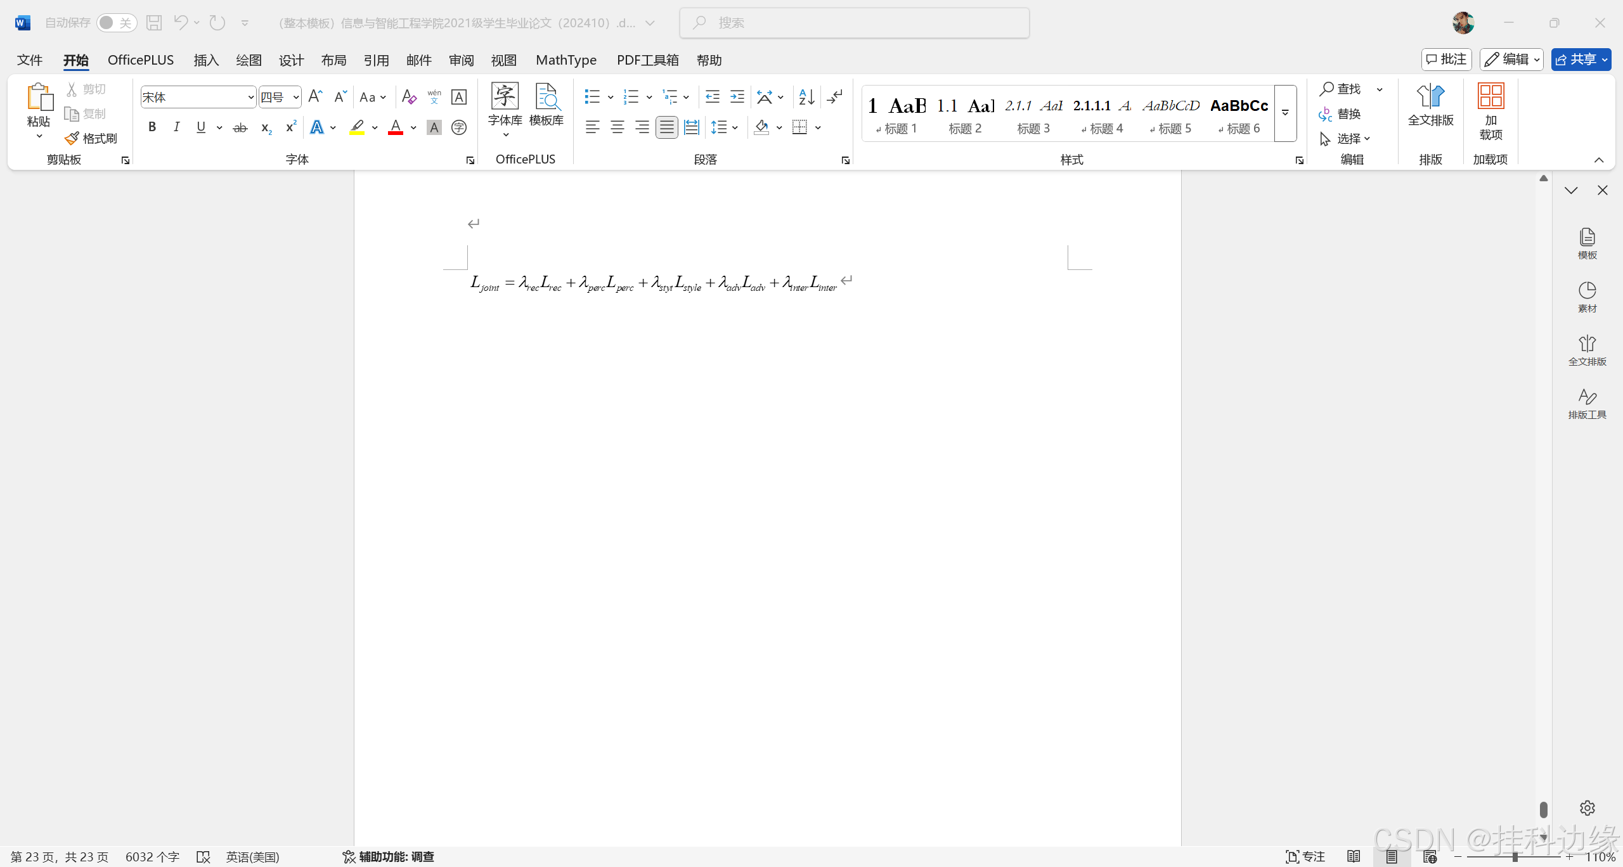Toggle the AutoSave switch
The width and height of the screenshot is (1623, 867).
pyautogui.click(x=116, y=23)
